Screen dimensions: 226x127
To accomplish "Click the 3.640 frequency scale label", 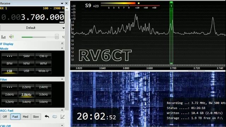I will tap(102, 68).
